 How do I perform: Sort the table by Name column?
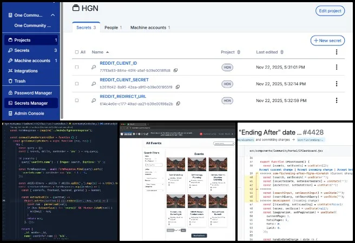click(100, 52)
